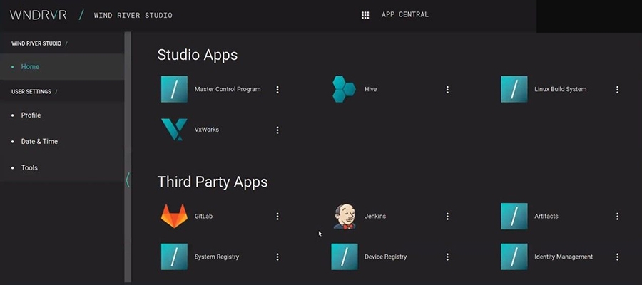Click the App Central grid icon
This screenshot has width=642, height=285.
point(365,15)
